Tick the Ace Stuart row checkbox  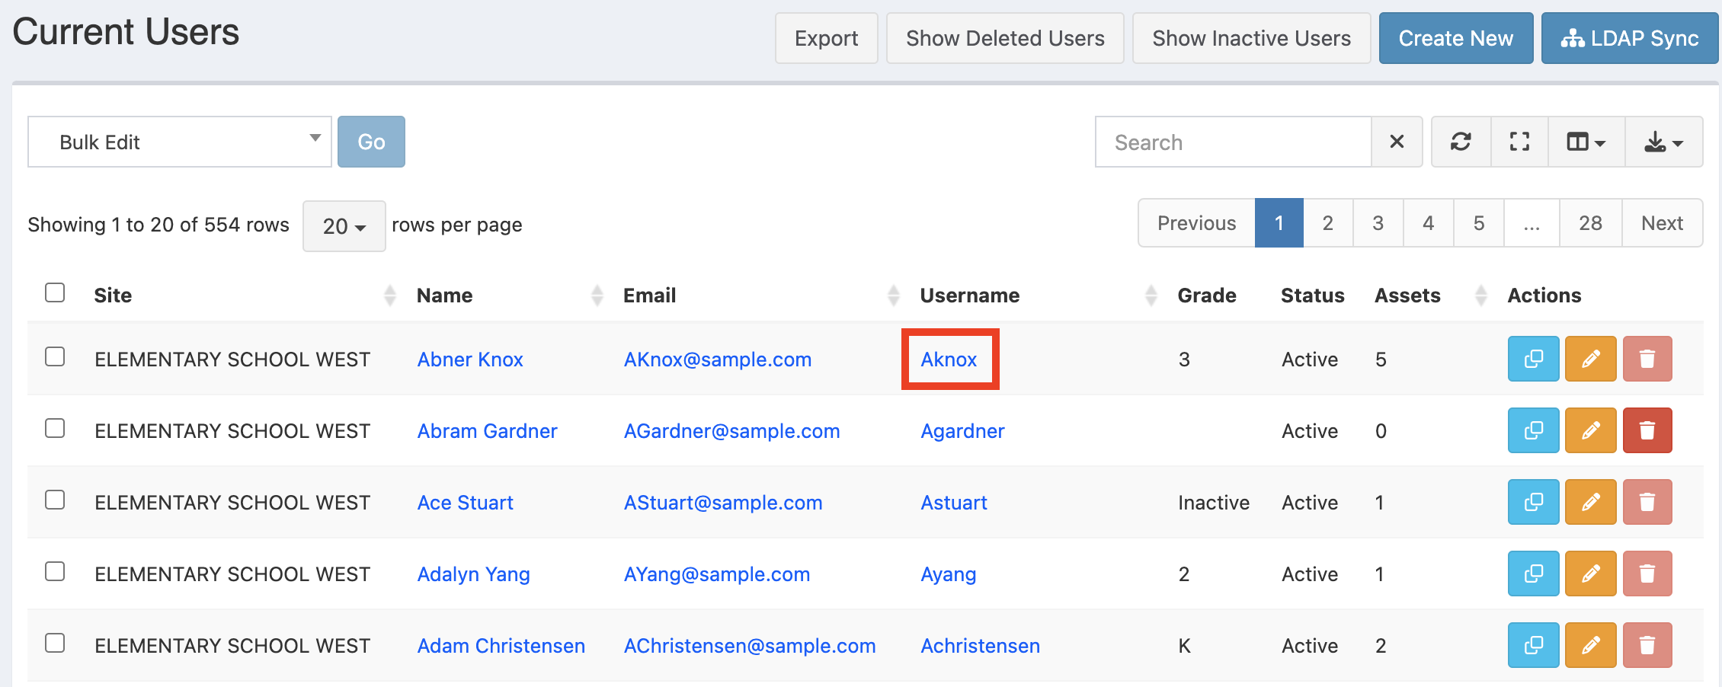[x=55, y=500]
